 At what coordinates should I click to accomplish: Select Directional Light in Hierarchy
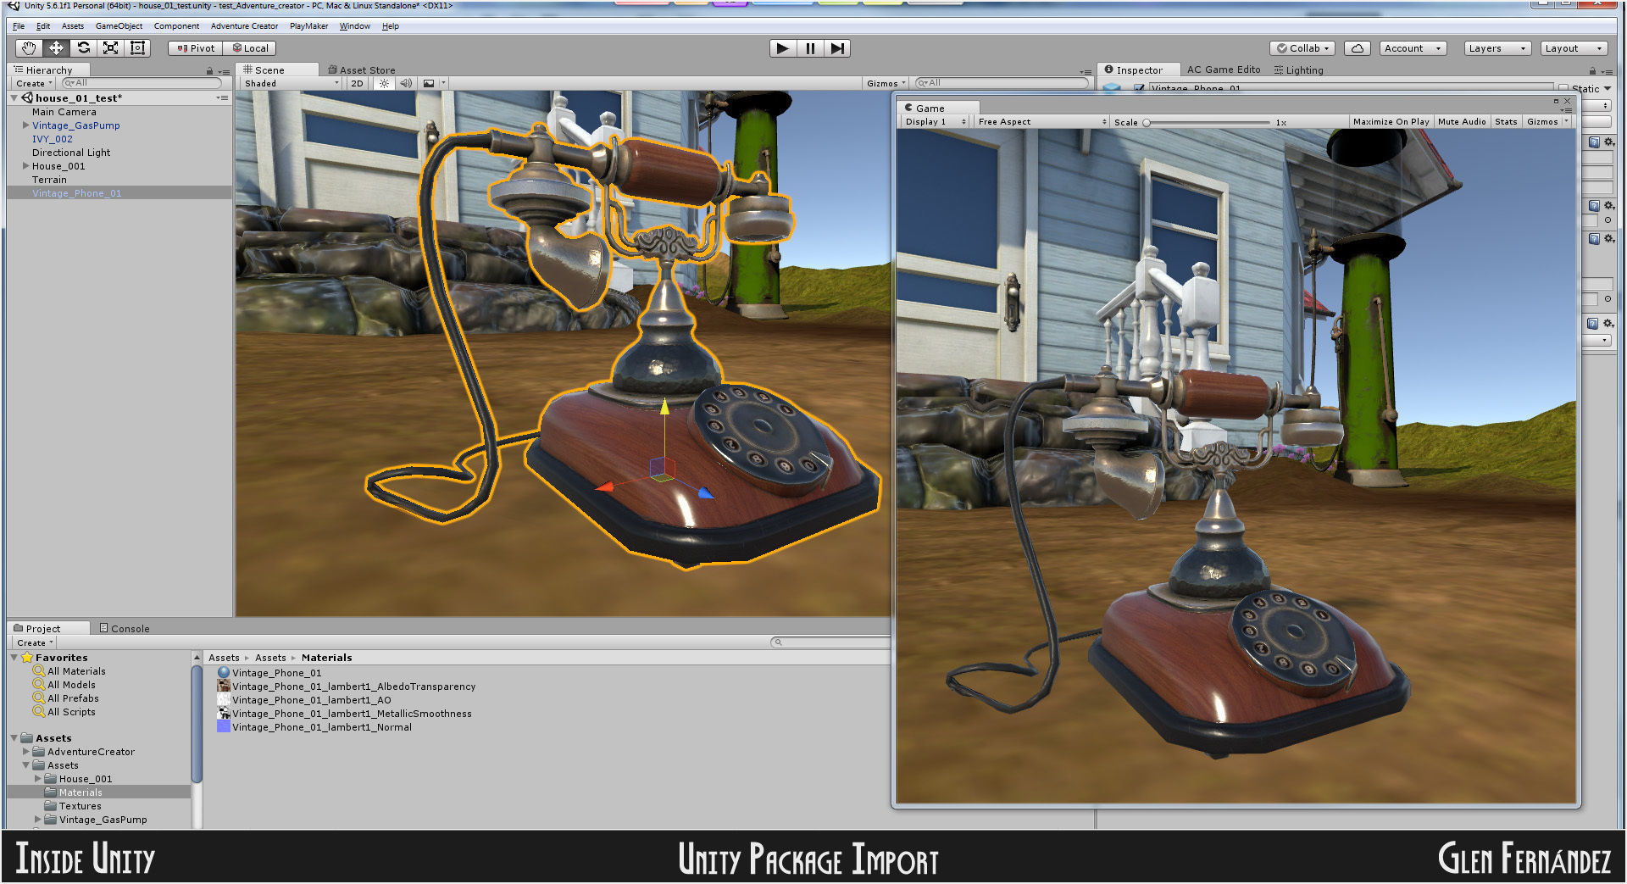pyautogui.click(x=71, y=153)
